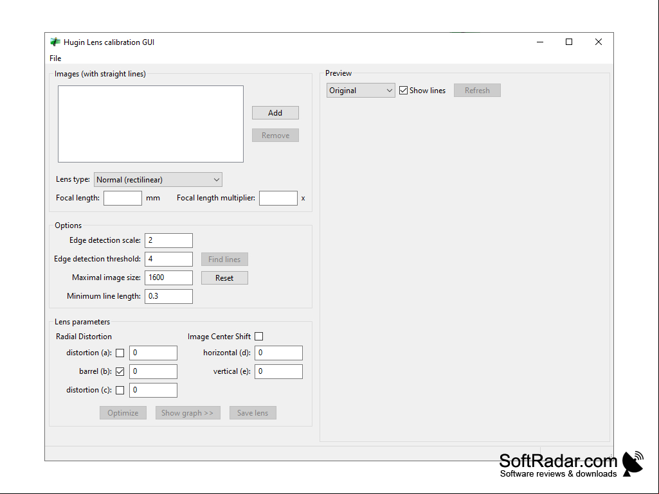
Task: Click the Add images button
Action: tap(275, 112)
